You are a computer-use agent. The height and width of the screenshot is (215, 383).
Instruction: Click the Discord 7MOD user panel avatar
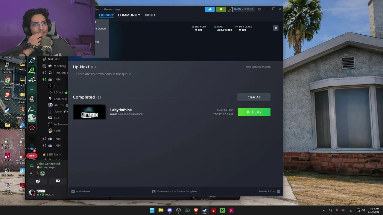tap(32, 193)
